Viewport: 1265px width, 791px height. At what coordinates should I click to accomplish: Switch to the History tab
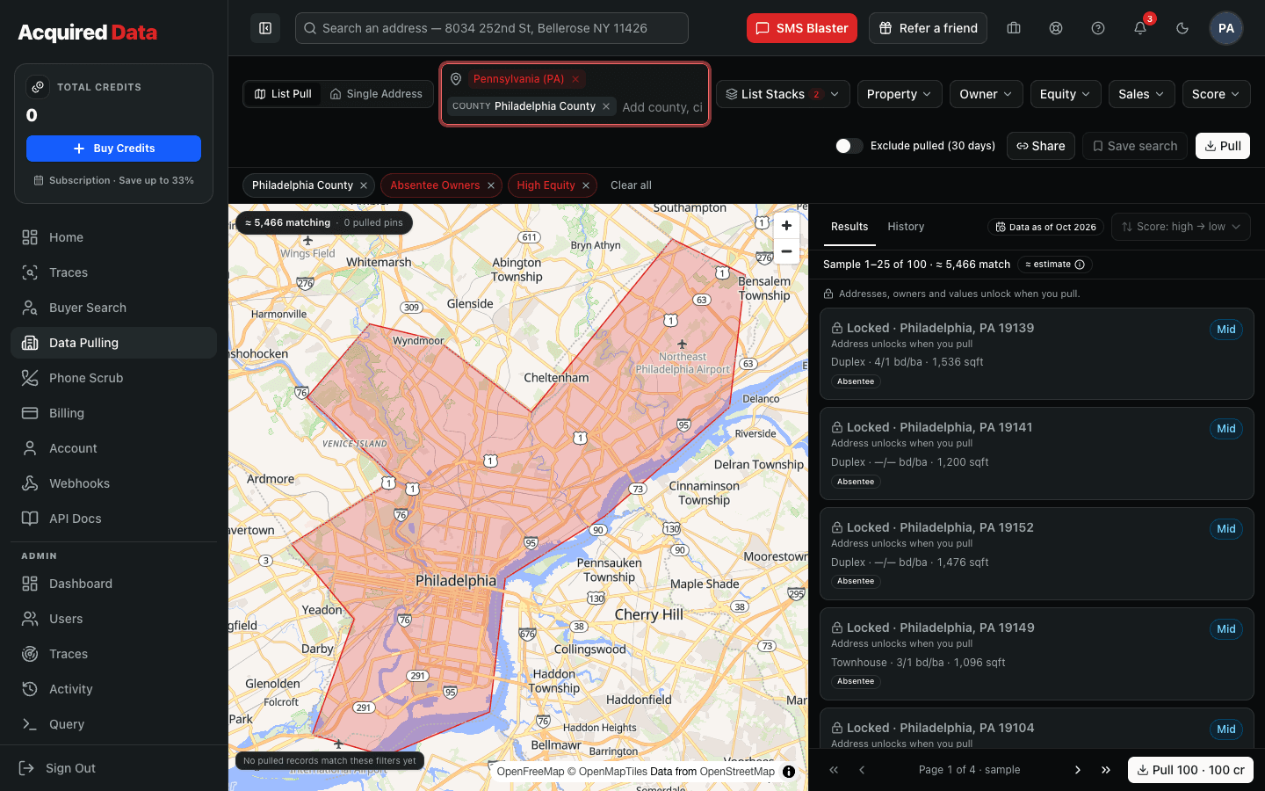tap(906, 227)
